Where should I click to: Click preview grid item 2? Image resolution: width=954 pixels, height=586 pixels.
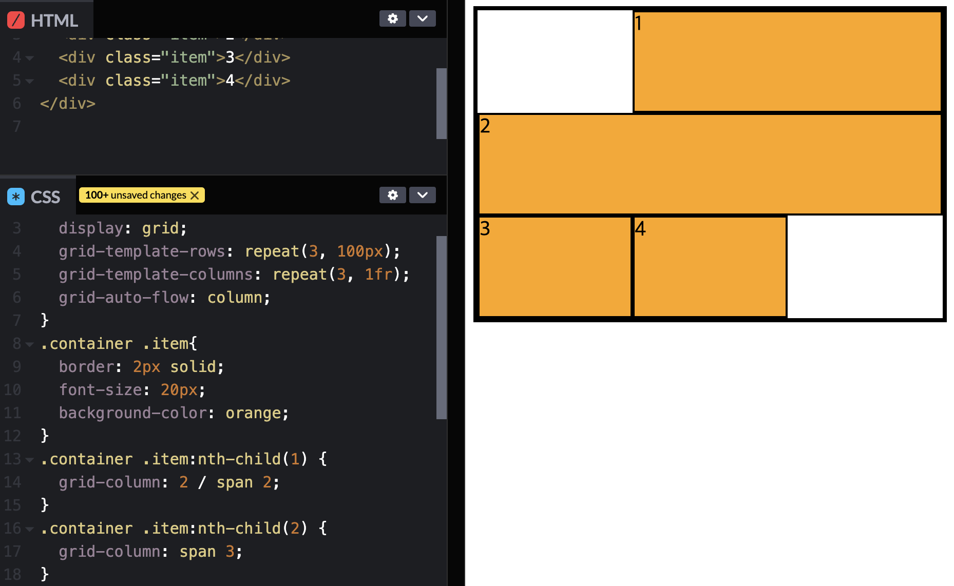tap(710, 164)
